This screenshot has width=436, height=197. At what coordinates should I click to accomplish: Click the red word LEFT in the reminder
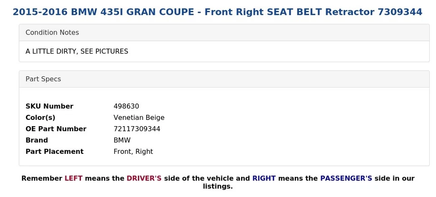[74, 178]
